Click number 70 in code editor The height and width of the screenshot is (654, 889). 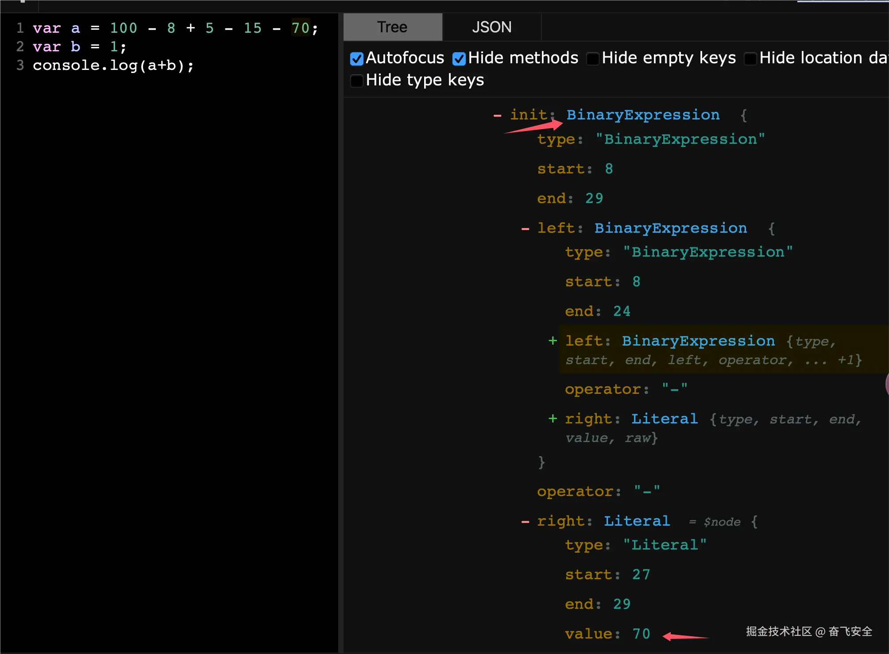pos(300,28)
